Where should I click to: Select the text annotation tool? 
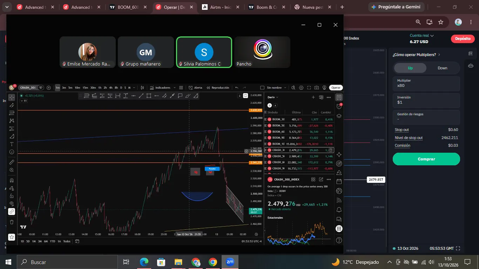click(x=12, y=144)
